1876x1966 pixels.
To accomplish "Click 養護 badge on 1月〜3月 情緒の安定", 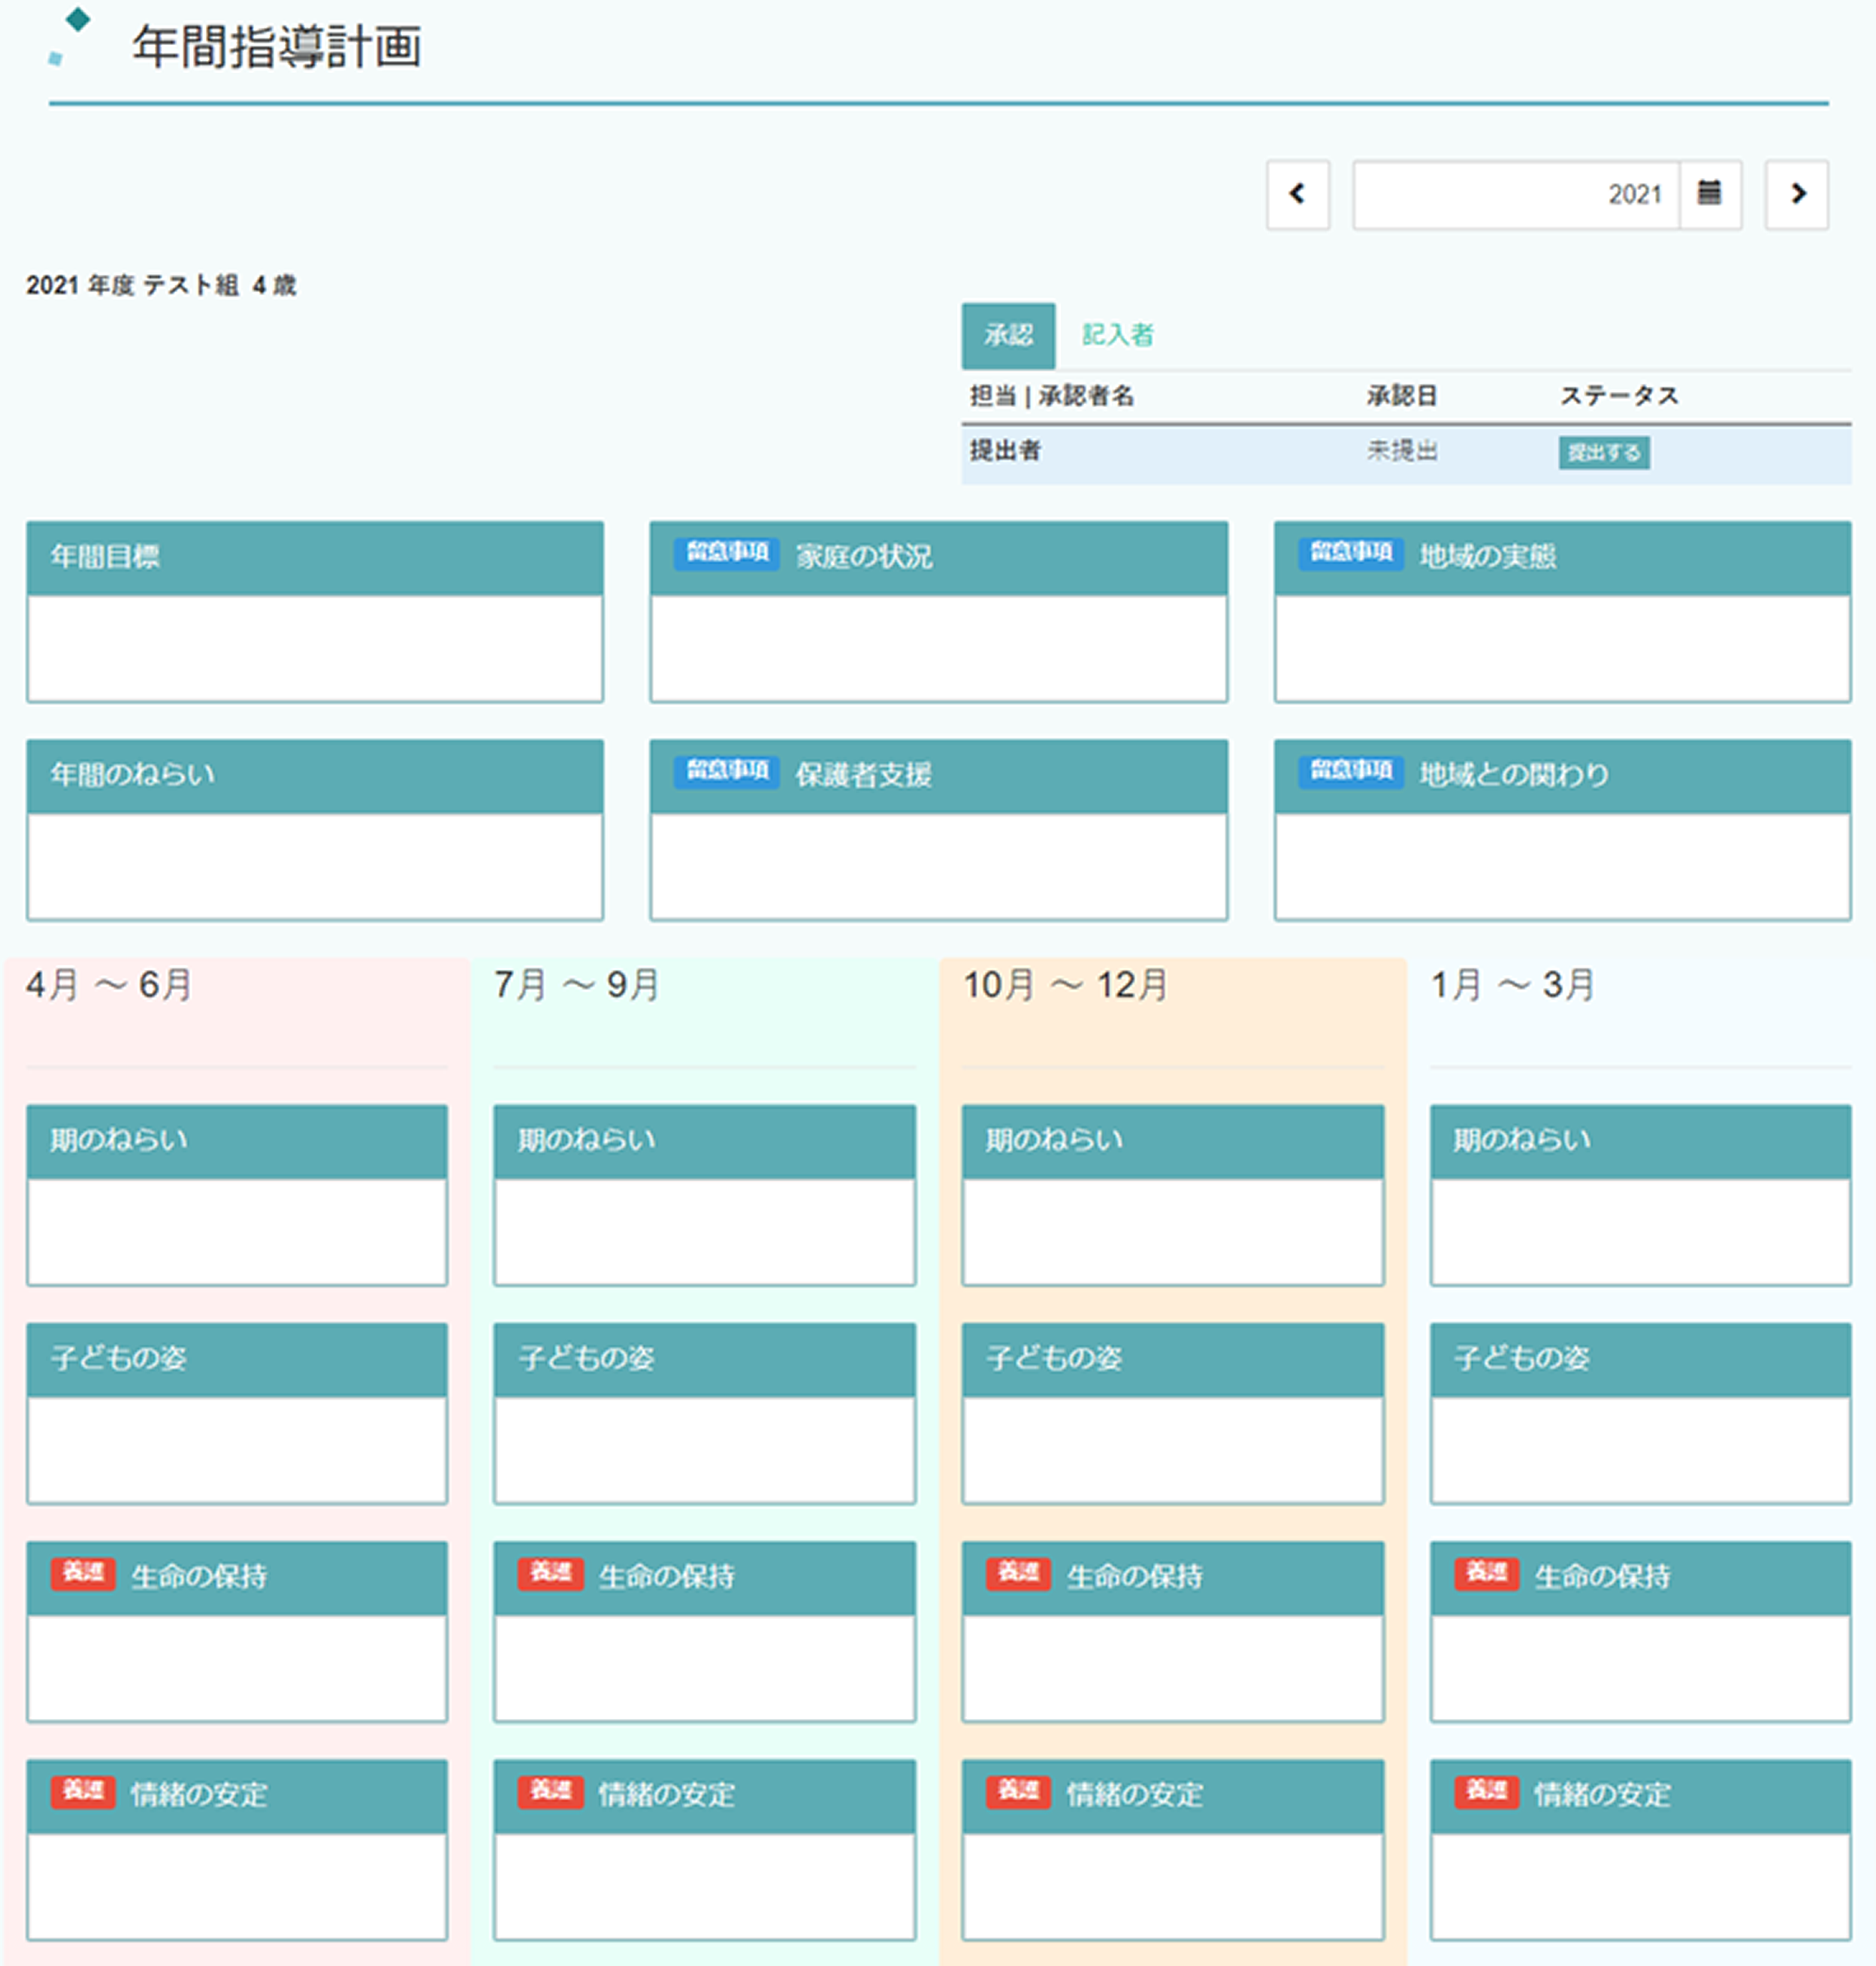I will [x=1486, y=1790].
